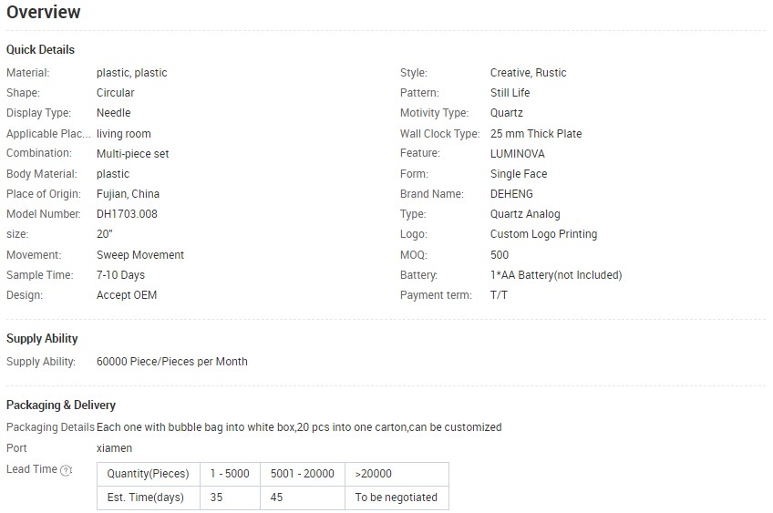This screenshot has width=773, height=513.
Task: Click the 60000 Piece/Pieces per Month text
Action: (x=172, y=361)
